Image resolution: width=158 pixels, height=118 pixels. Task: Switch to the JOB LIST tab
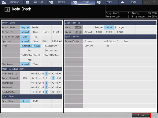click(x=35, y=2)
